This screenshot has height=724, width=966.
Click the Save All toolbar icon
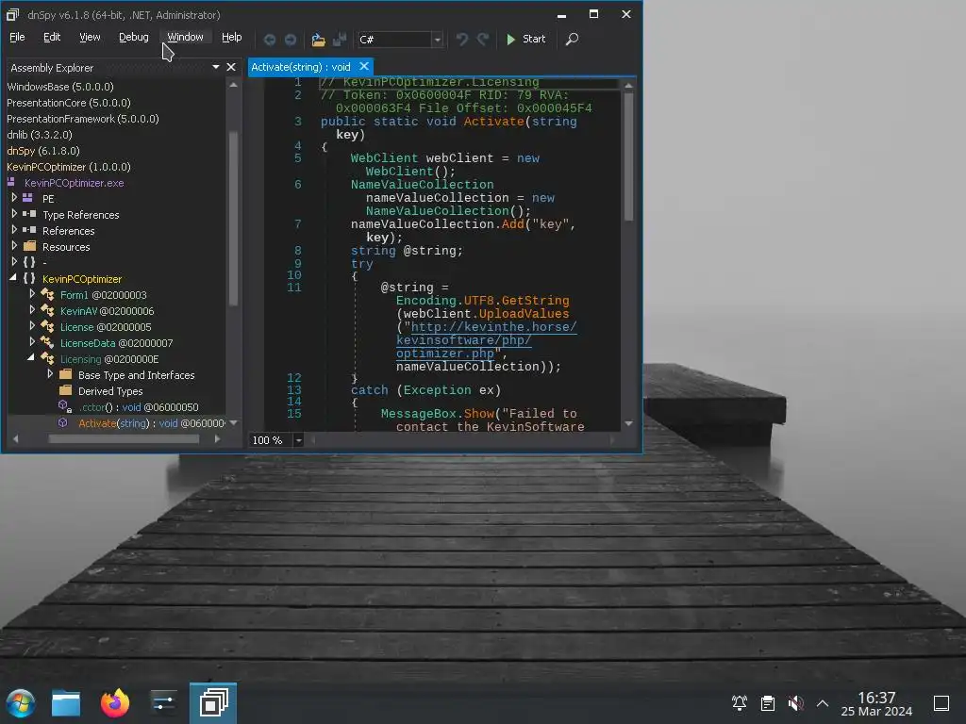coord(340,40)
